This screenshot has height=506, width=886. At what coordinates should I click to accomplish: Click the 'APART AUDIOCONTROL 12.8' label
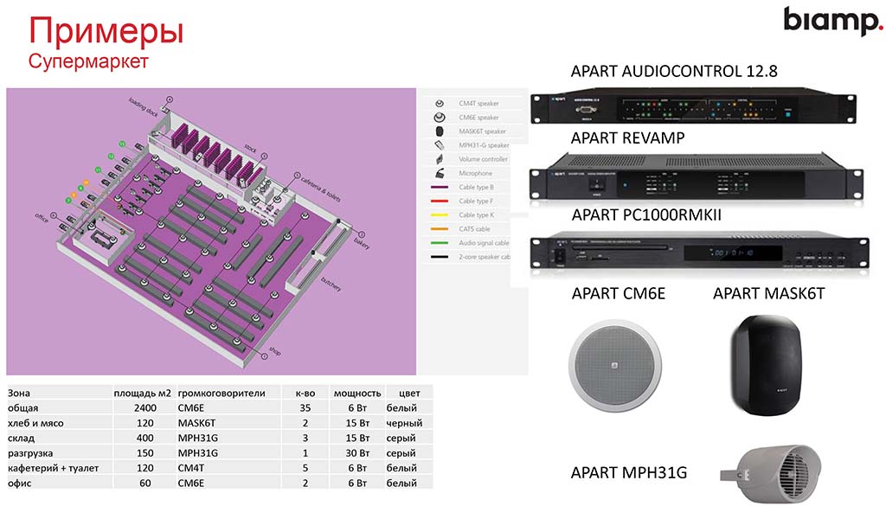coord(673,71)
